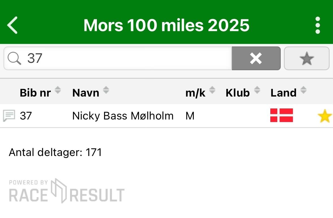Viewport: 333px width, 218px height.
Task: Click the Mors 100 miles 2025 title
Action: coord(166,25)
